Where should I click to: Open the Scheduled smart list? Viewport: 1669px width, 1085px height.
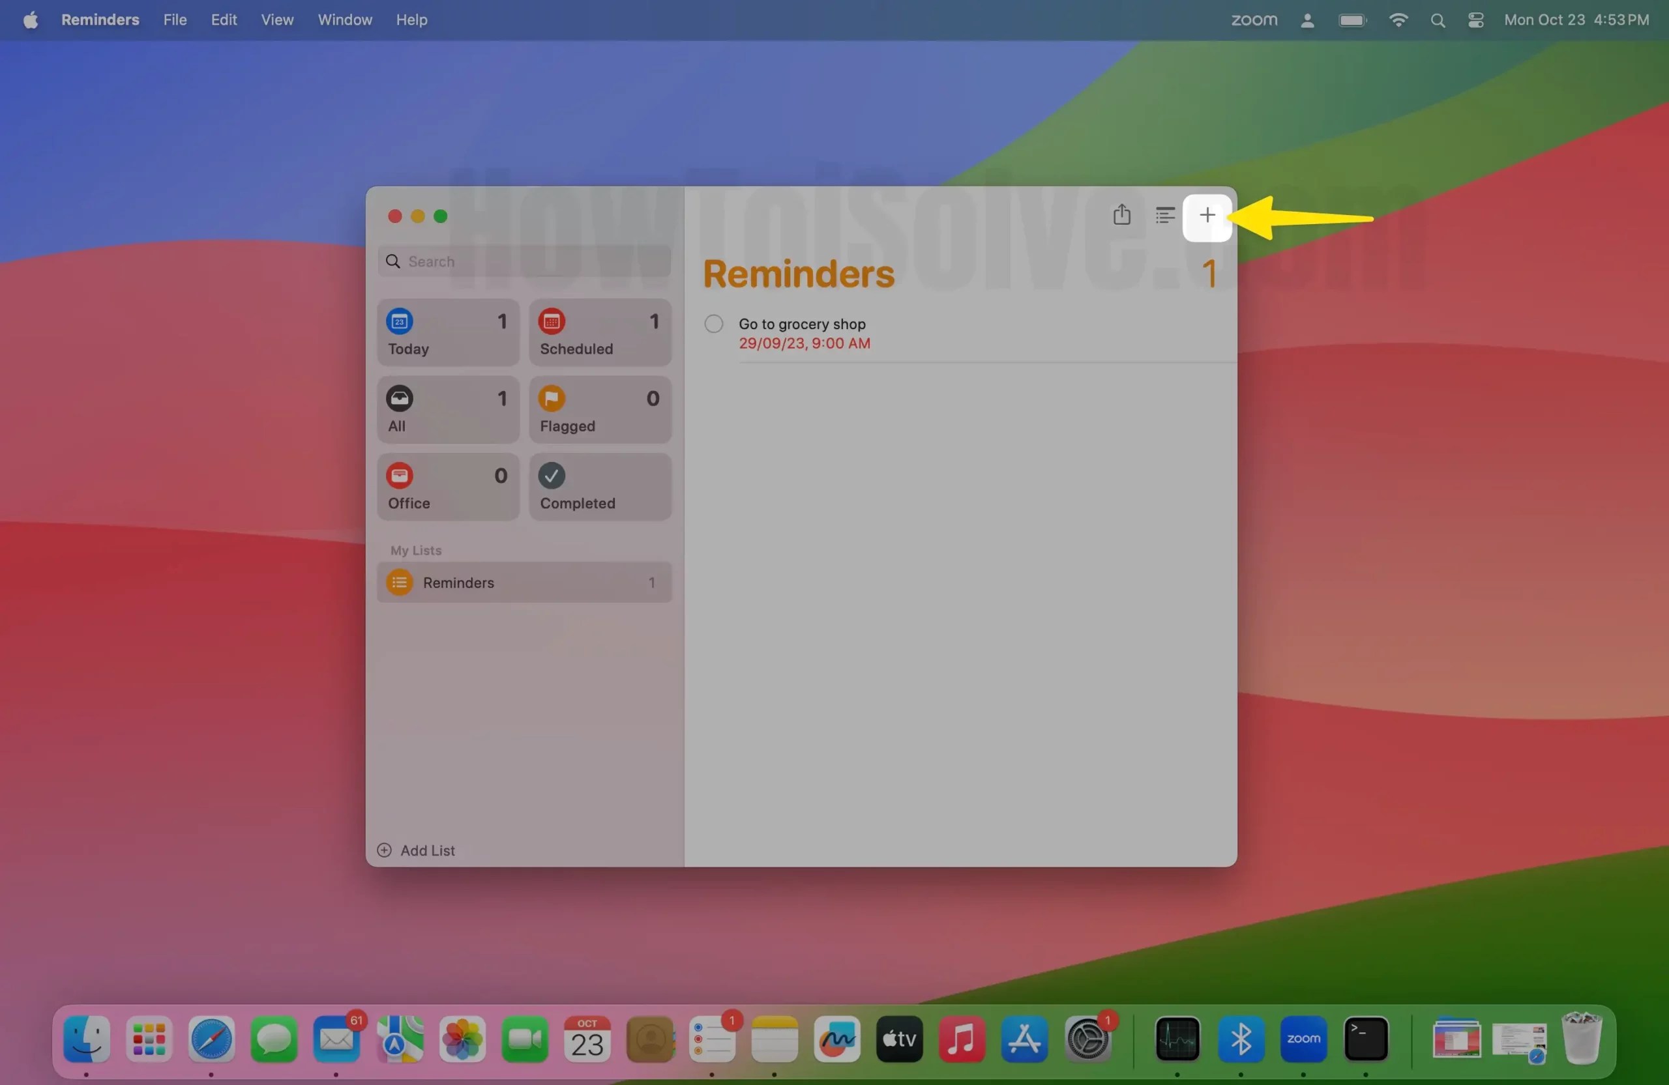(x=600, y=332)
